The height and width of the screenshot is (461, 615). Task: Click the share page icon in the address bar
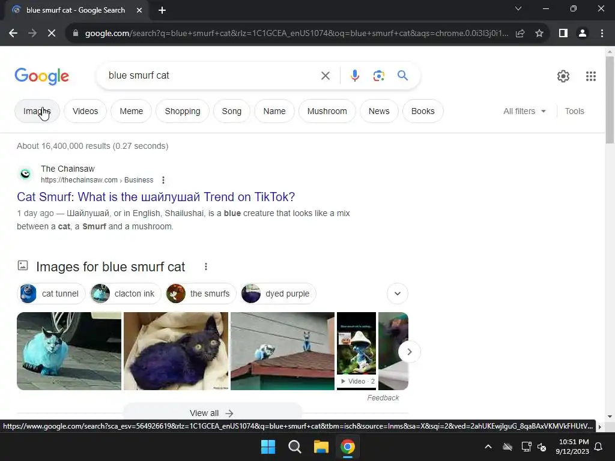click(520, 34)
